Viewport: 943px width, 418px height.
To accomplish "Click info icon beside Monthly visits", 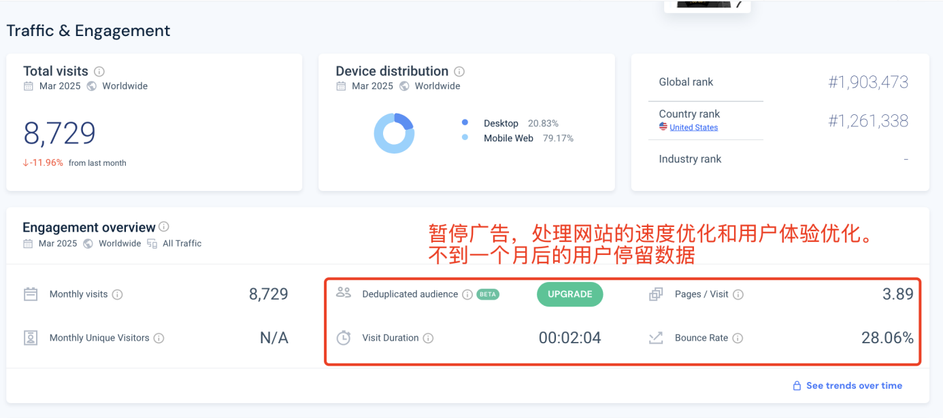I will pos(117,294).
